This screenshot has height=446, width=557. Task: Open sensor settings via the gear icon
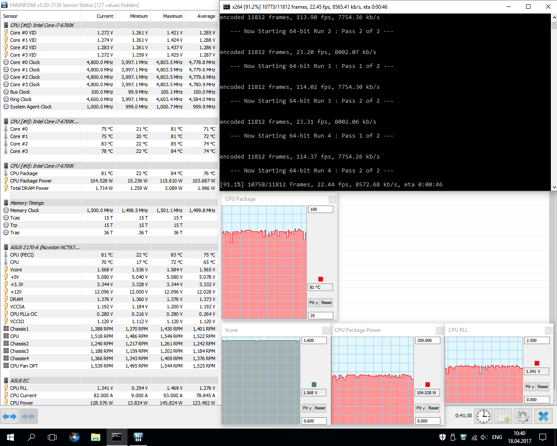pos(523,416)
